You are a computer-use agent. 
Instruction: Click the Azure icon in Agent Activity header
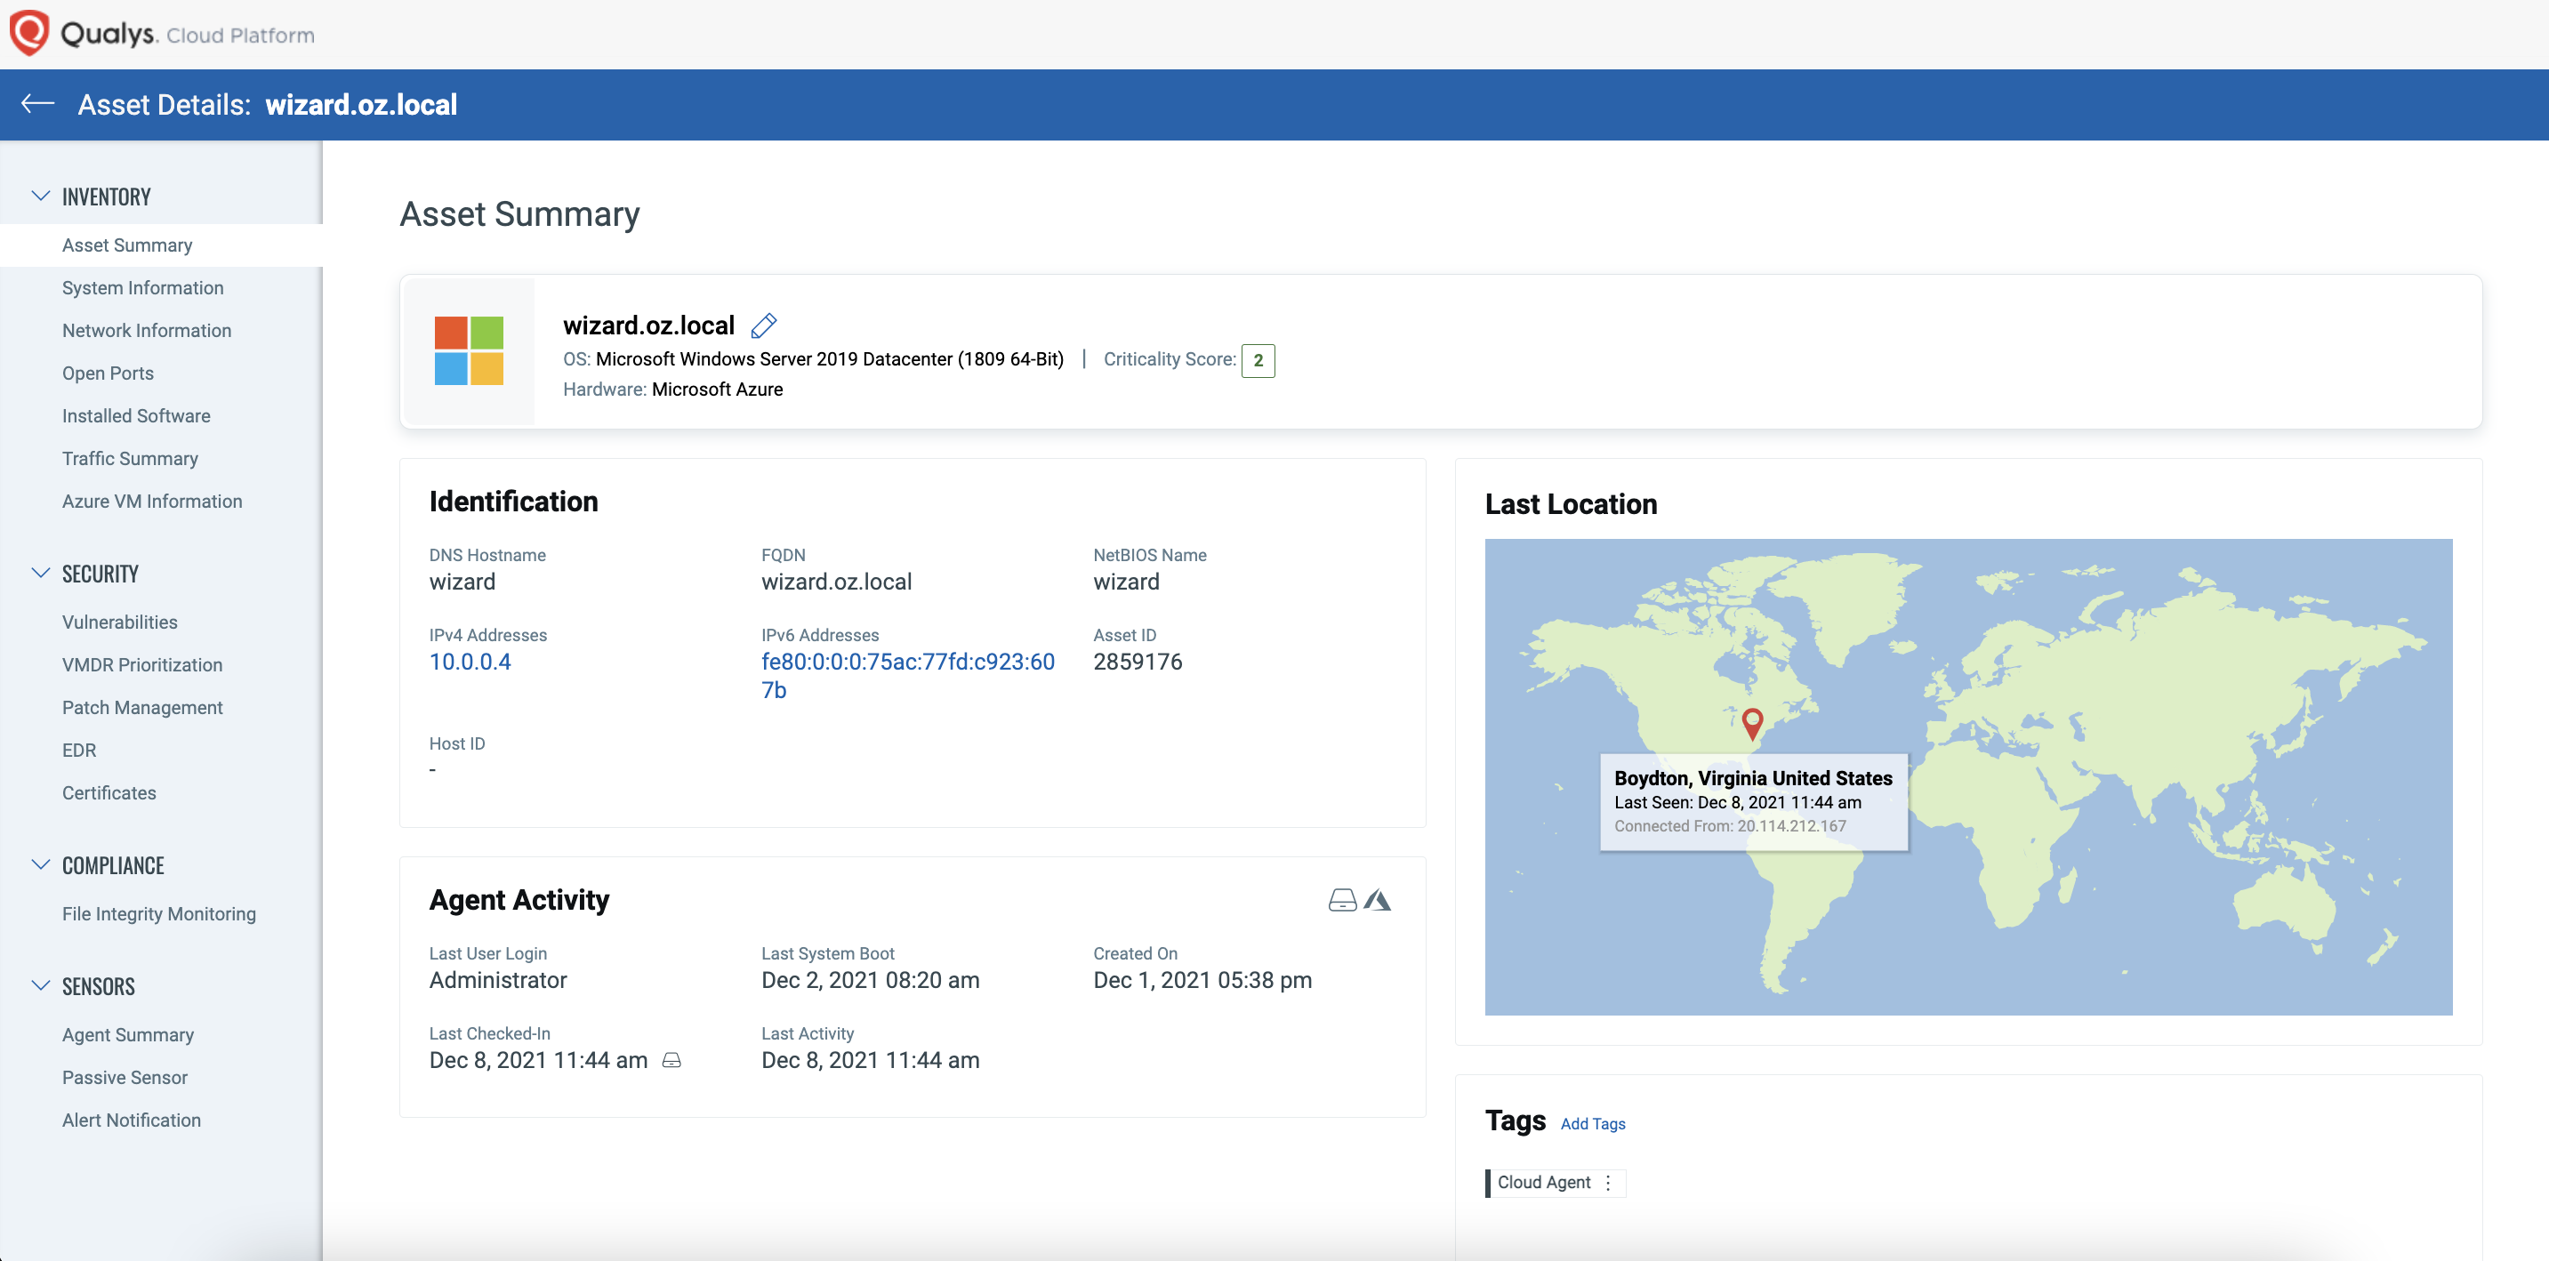click(1379, 899)
